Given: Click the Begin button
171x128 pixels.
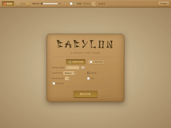Looking at the screenshot, I should click(85, 94).
